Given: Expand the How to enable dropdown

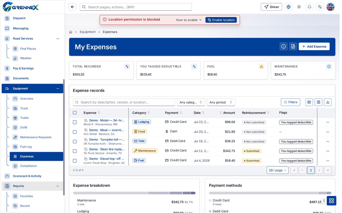Looking at the screenshot, I should click(x=189, y=20).
